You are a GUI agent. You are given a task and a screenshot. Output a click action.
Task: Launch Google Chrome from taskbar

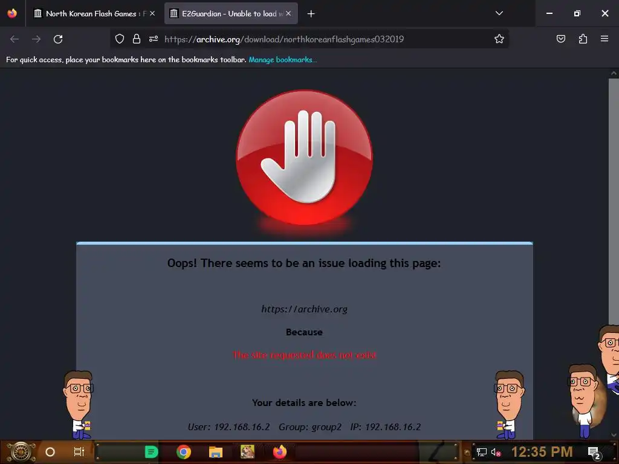coord(184,452)
